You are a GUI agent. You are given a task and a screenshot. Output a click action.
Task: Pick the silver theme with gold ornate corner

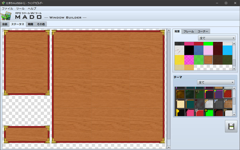pyautogui.click(x=209, y=104)
